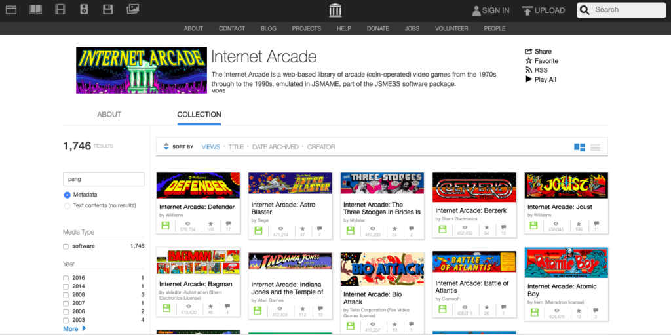Click the views eye icon on Astro Blaster card

pos(280,229)
